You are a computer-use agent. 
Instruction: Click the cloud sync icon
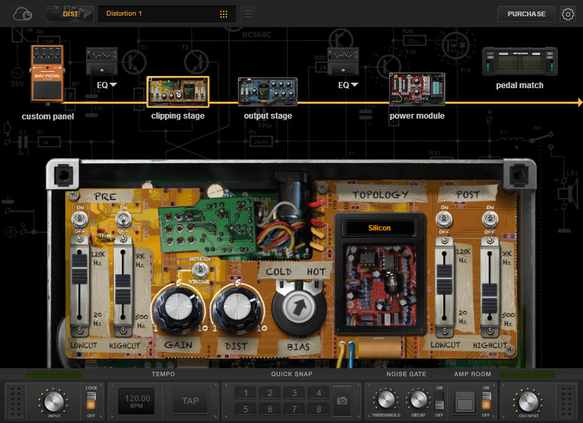(22, 14)
